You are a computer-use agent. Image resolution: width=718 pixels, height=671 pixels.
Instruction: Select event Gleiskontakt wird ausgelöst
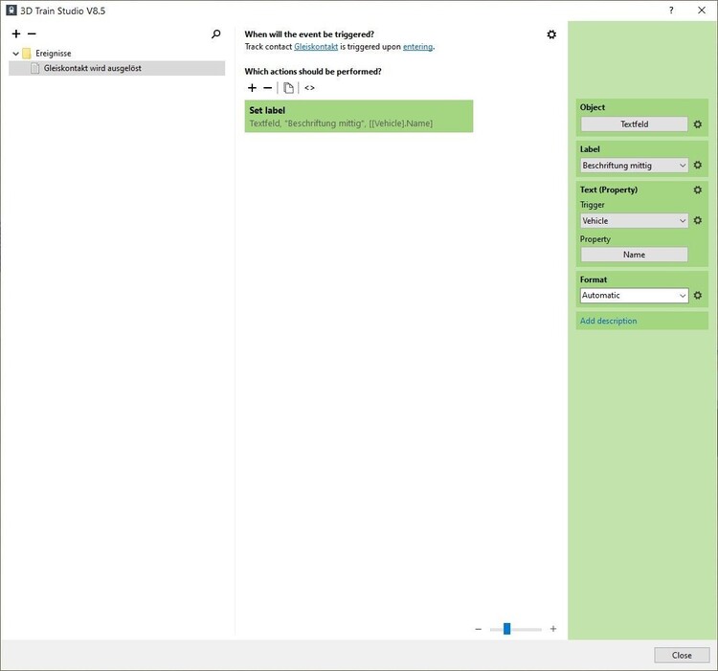[x=117, y=68]
